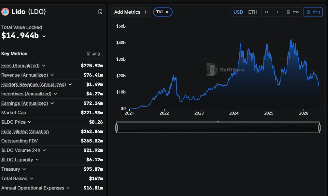Click Outstanding FDV label

click(20, 141)
